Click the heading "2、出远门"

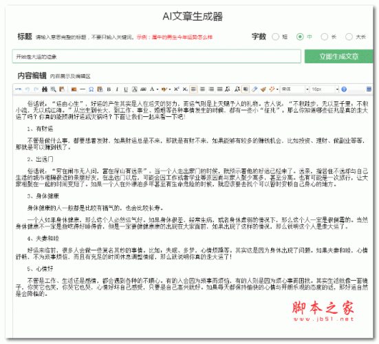pos(40,159)
